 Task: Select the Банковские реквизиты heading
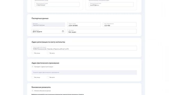pos(41,87)
